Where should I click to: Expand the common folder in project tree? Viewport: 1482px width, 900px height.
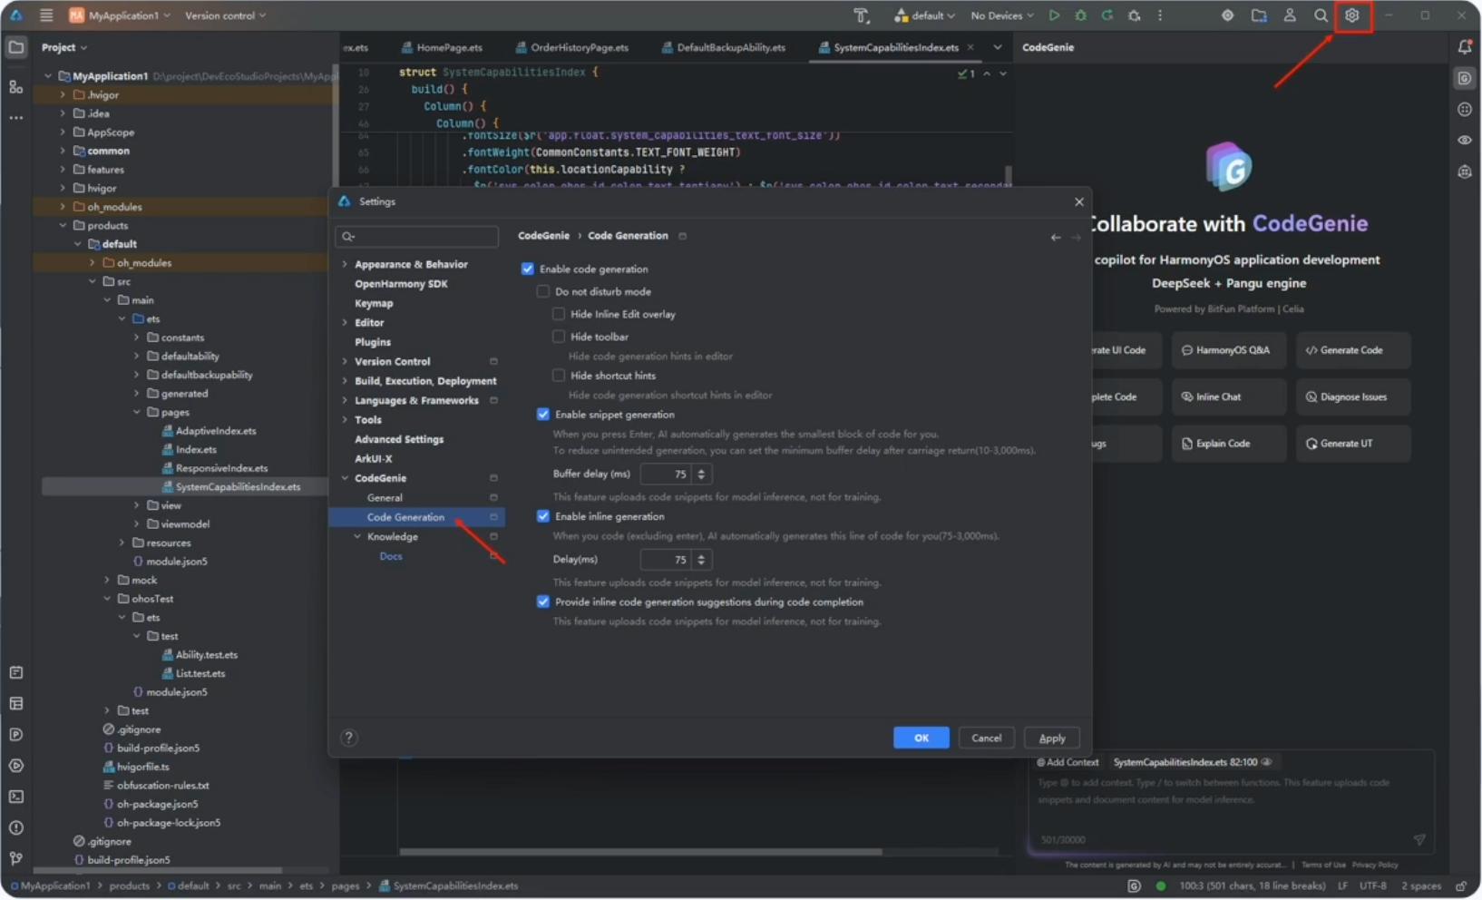pos(63,151)
